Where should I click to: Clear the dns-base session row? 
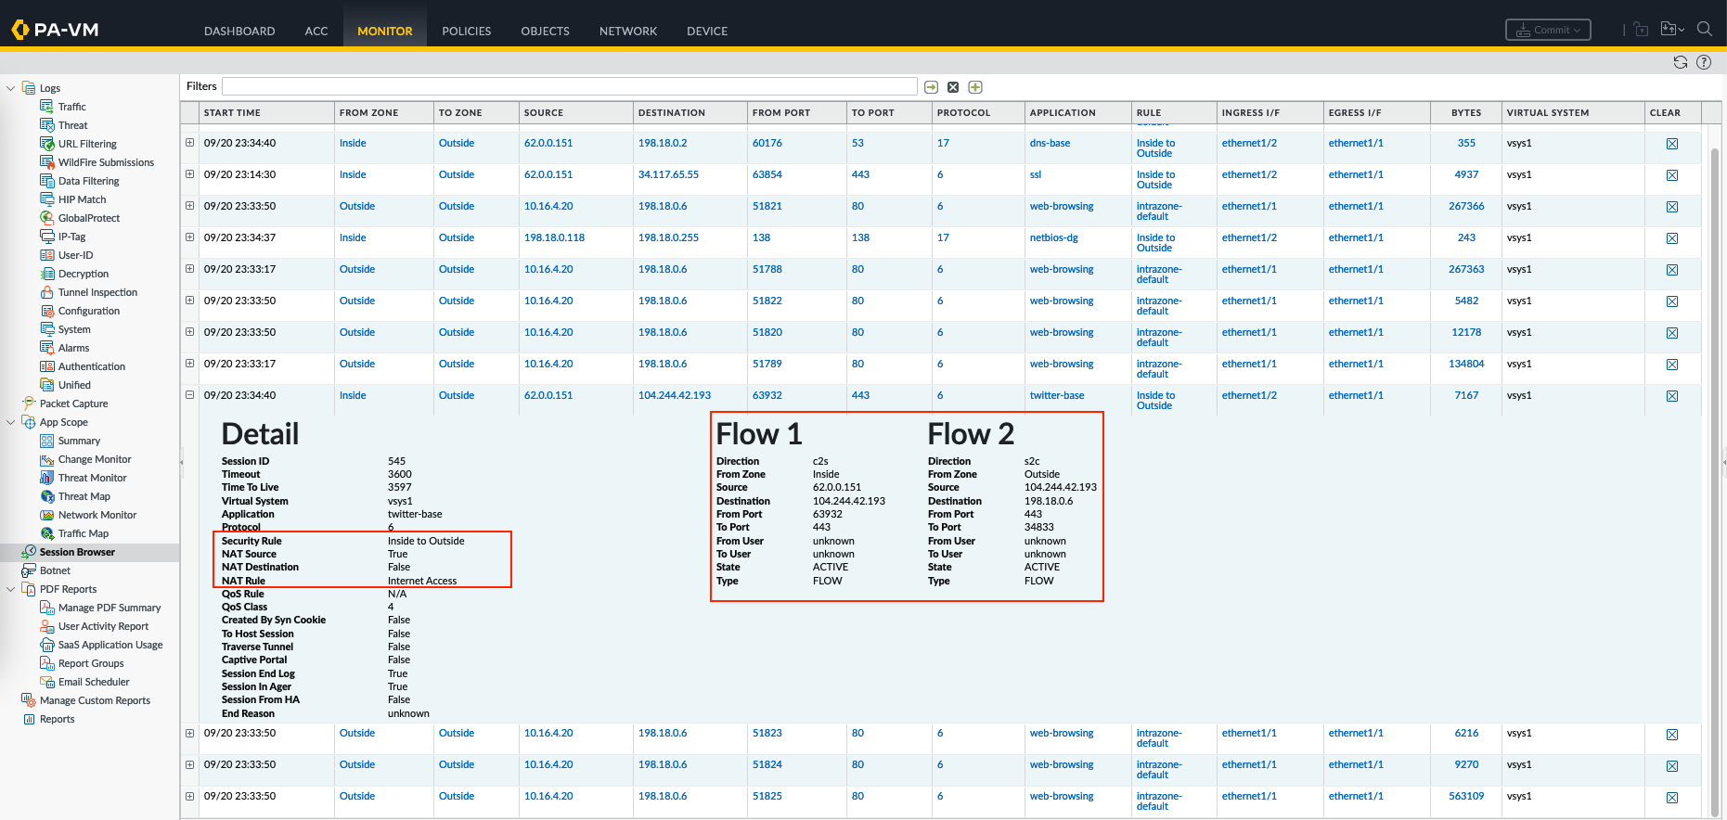(1671, 144)
